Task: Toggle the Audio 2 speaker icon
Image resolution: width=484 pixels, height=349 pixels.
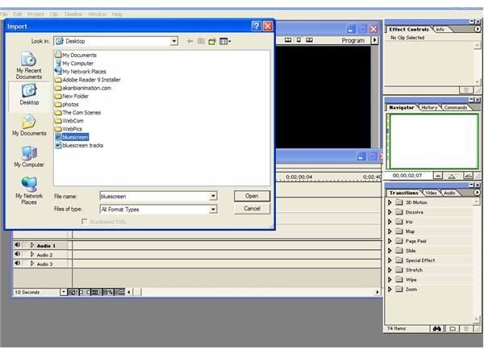Action: coord(18,255)
